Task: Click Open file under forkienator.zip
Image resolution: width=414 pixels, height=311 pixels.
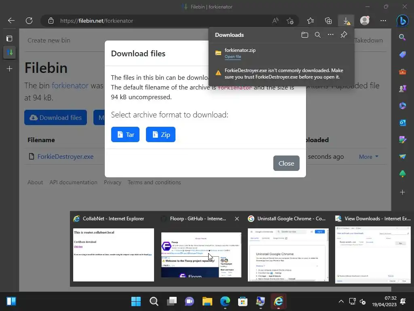Action: tap(232, 57)
